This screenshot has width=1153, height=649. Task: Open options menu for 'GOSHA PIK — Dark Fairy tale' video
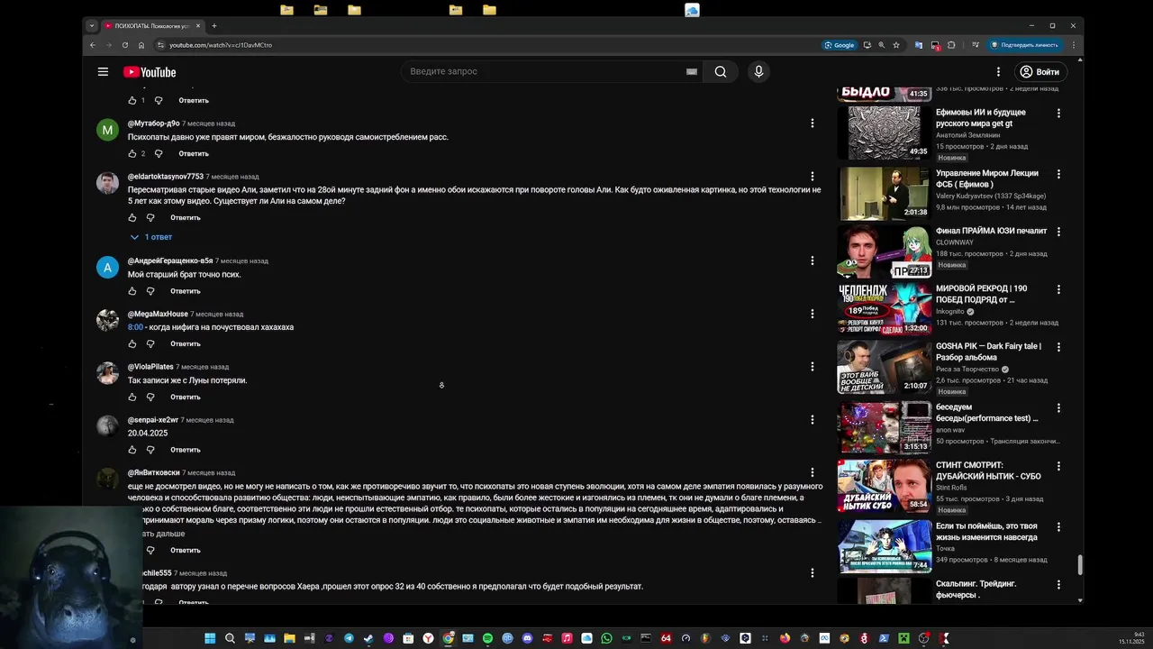[x=1058, y=347]
